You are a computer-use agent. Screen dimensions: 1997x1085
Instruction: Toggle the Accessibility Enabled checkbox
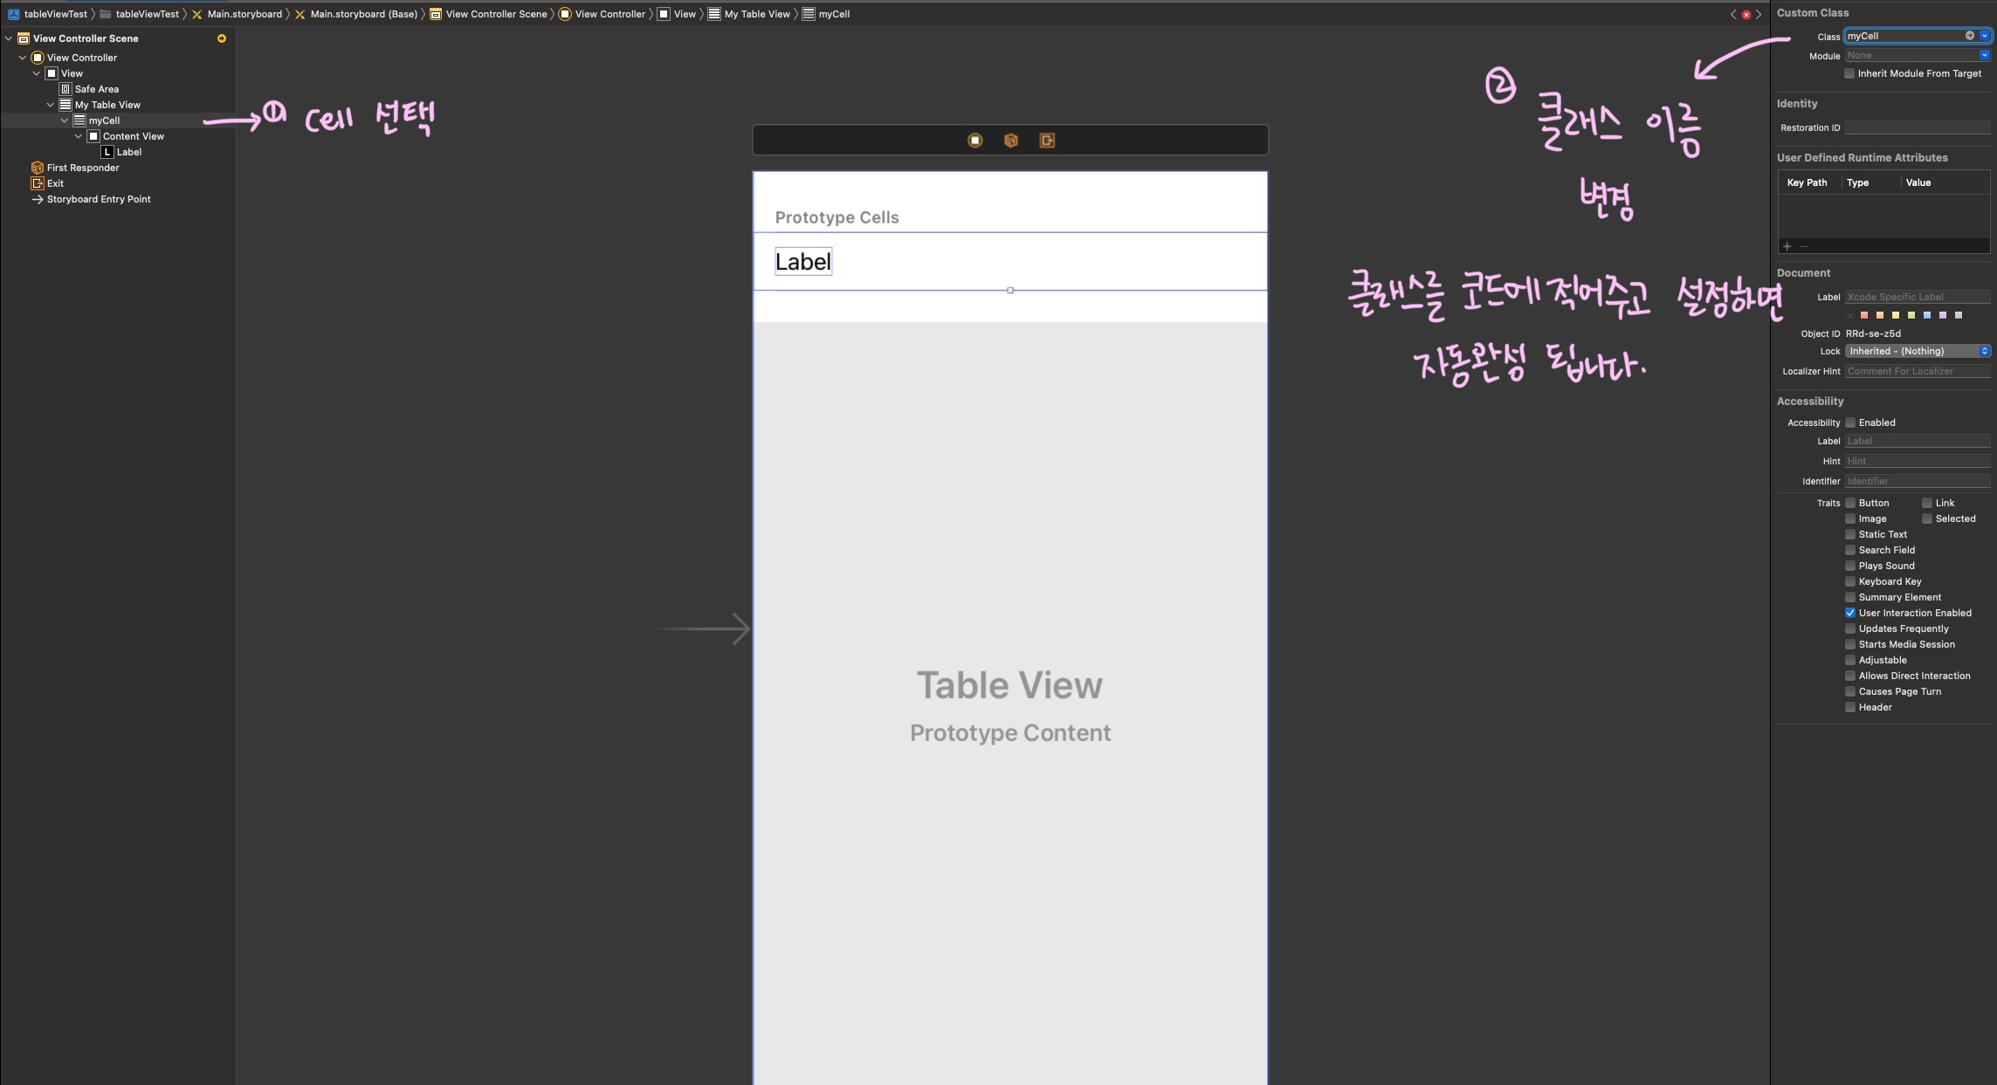1849,422
